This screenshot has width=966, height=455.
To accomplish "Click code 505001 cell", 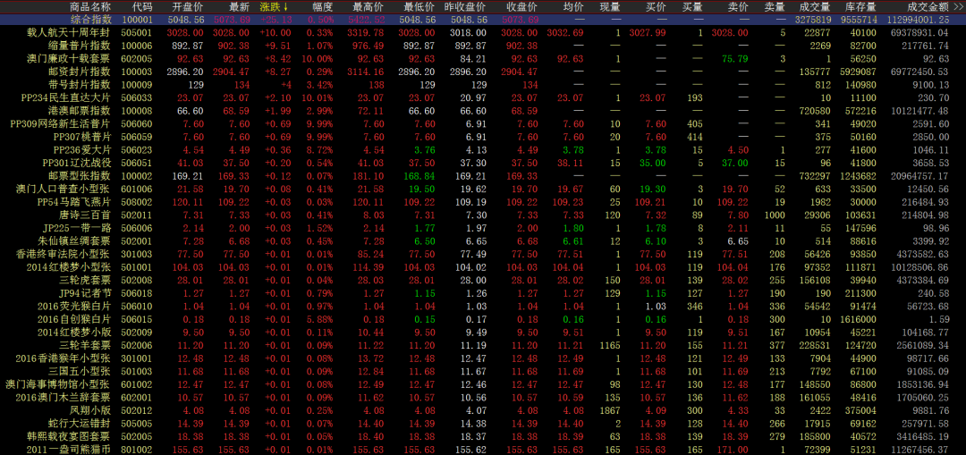I will (137, 33).
